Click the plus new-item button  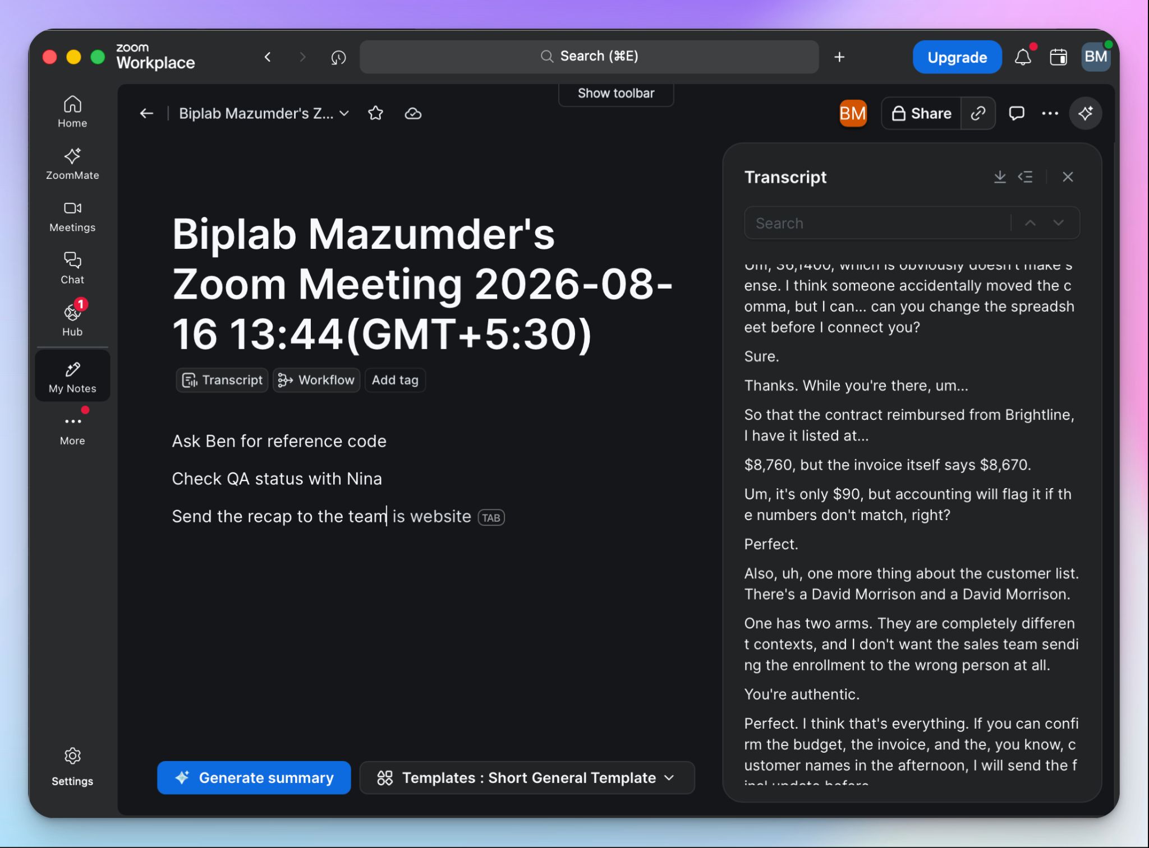pyautogui.click(x=839, y=57)
